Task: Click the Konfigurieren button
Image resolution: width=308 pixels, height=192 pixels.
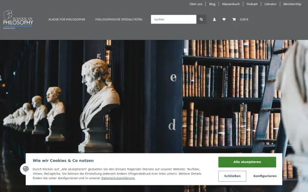Action: coord(265,176)
